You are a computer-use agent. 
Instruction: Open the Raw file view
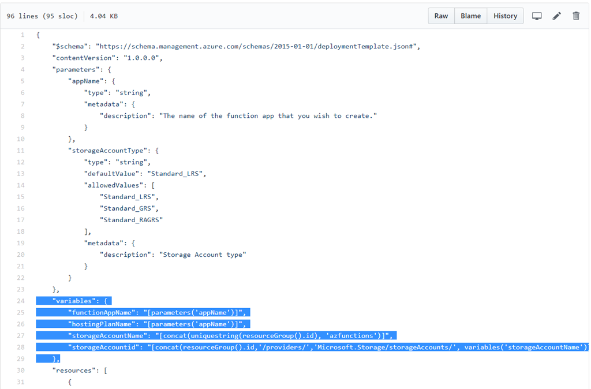[441, 16]
